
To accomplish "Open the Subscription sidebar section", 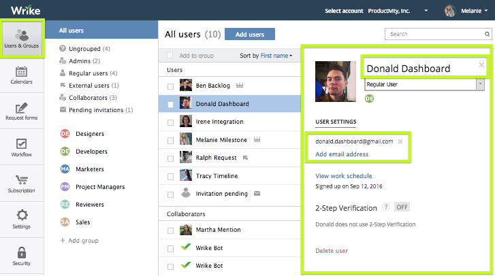I will (x=22, y=184).
